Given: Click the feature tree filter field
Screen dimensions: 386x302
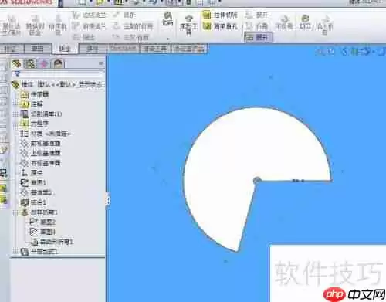Looking at the screenshot, I should pos(58,74).
